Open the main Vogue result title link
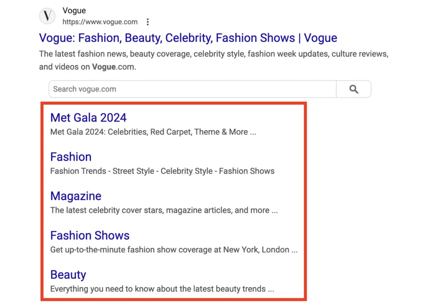Image resolution: width=425 pixels, height=307 pixels. [x=188, y=38]
